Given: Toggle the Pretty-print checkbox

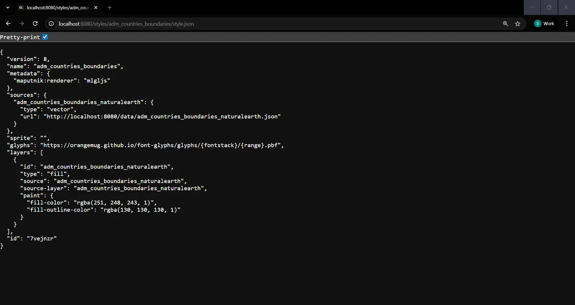Looking at the screenshot, I should (x=45, y=37).
